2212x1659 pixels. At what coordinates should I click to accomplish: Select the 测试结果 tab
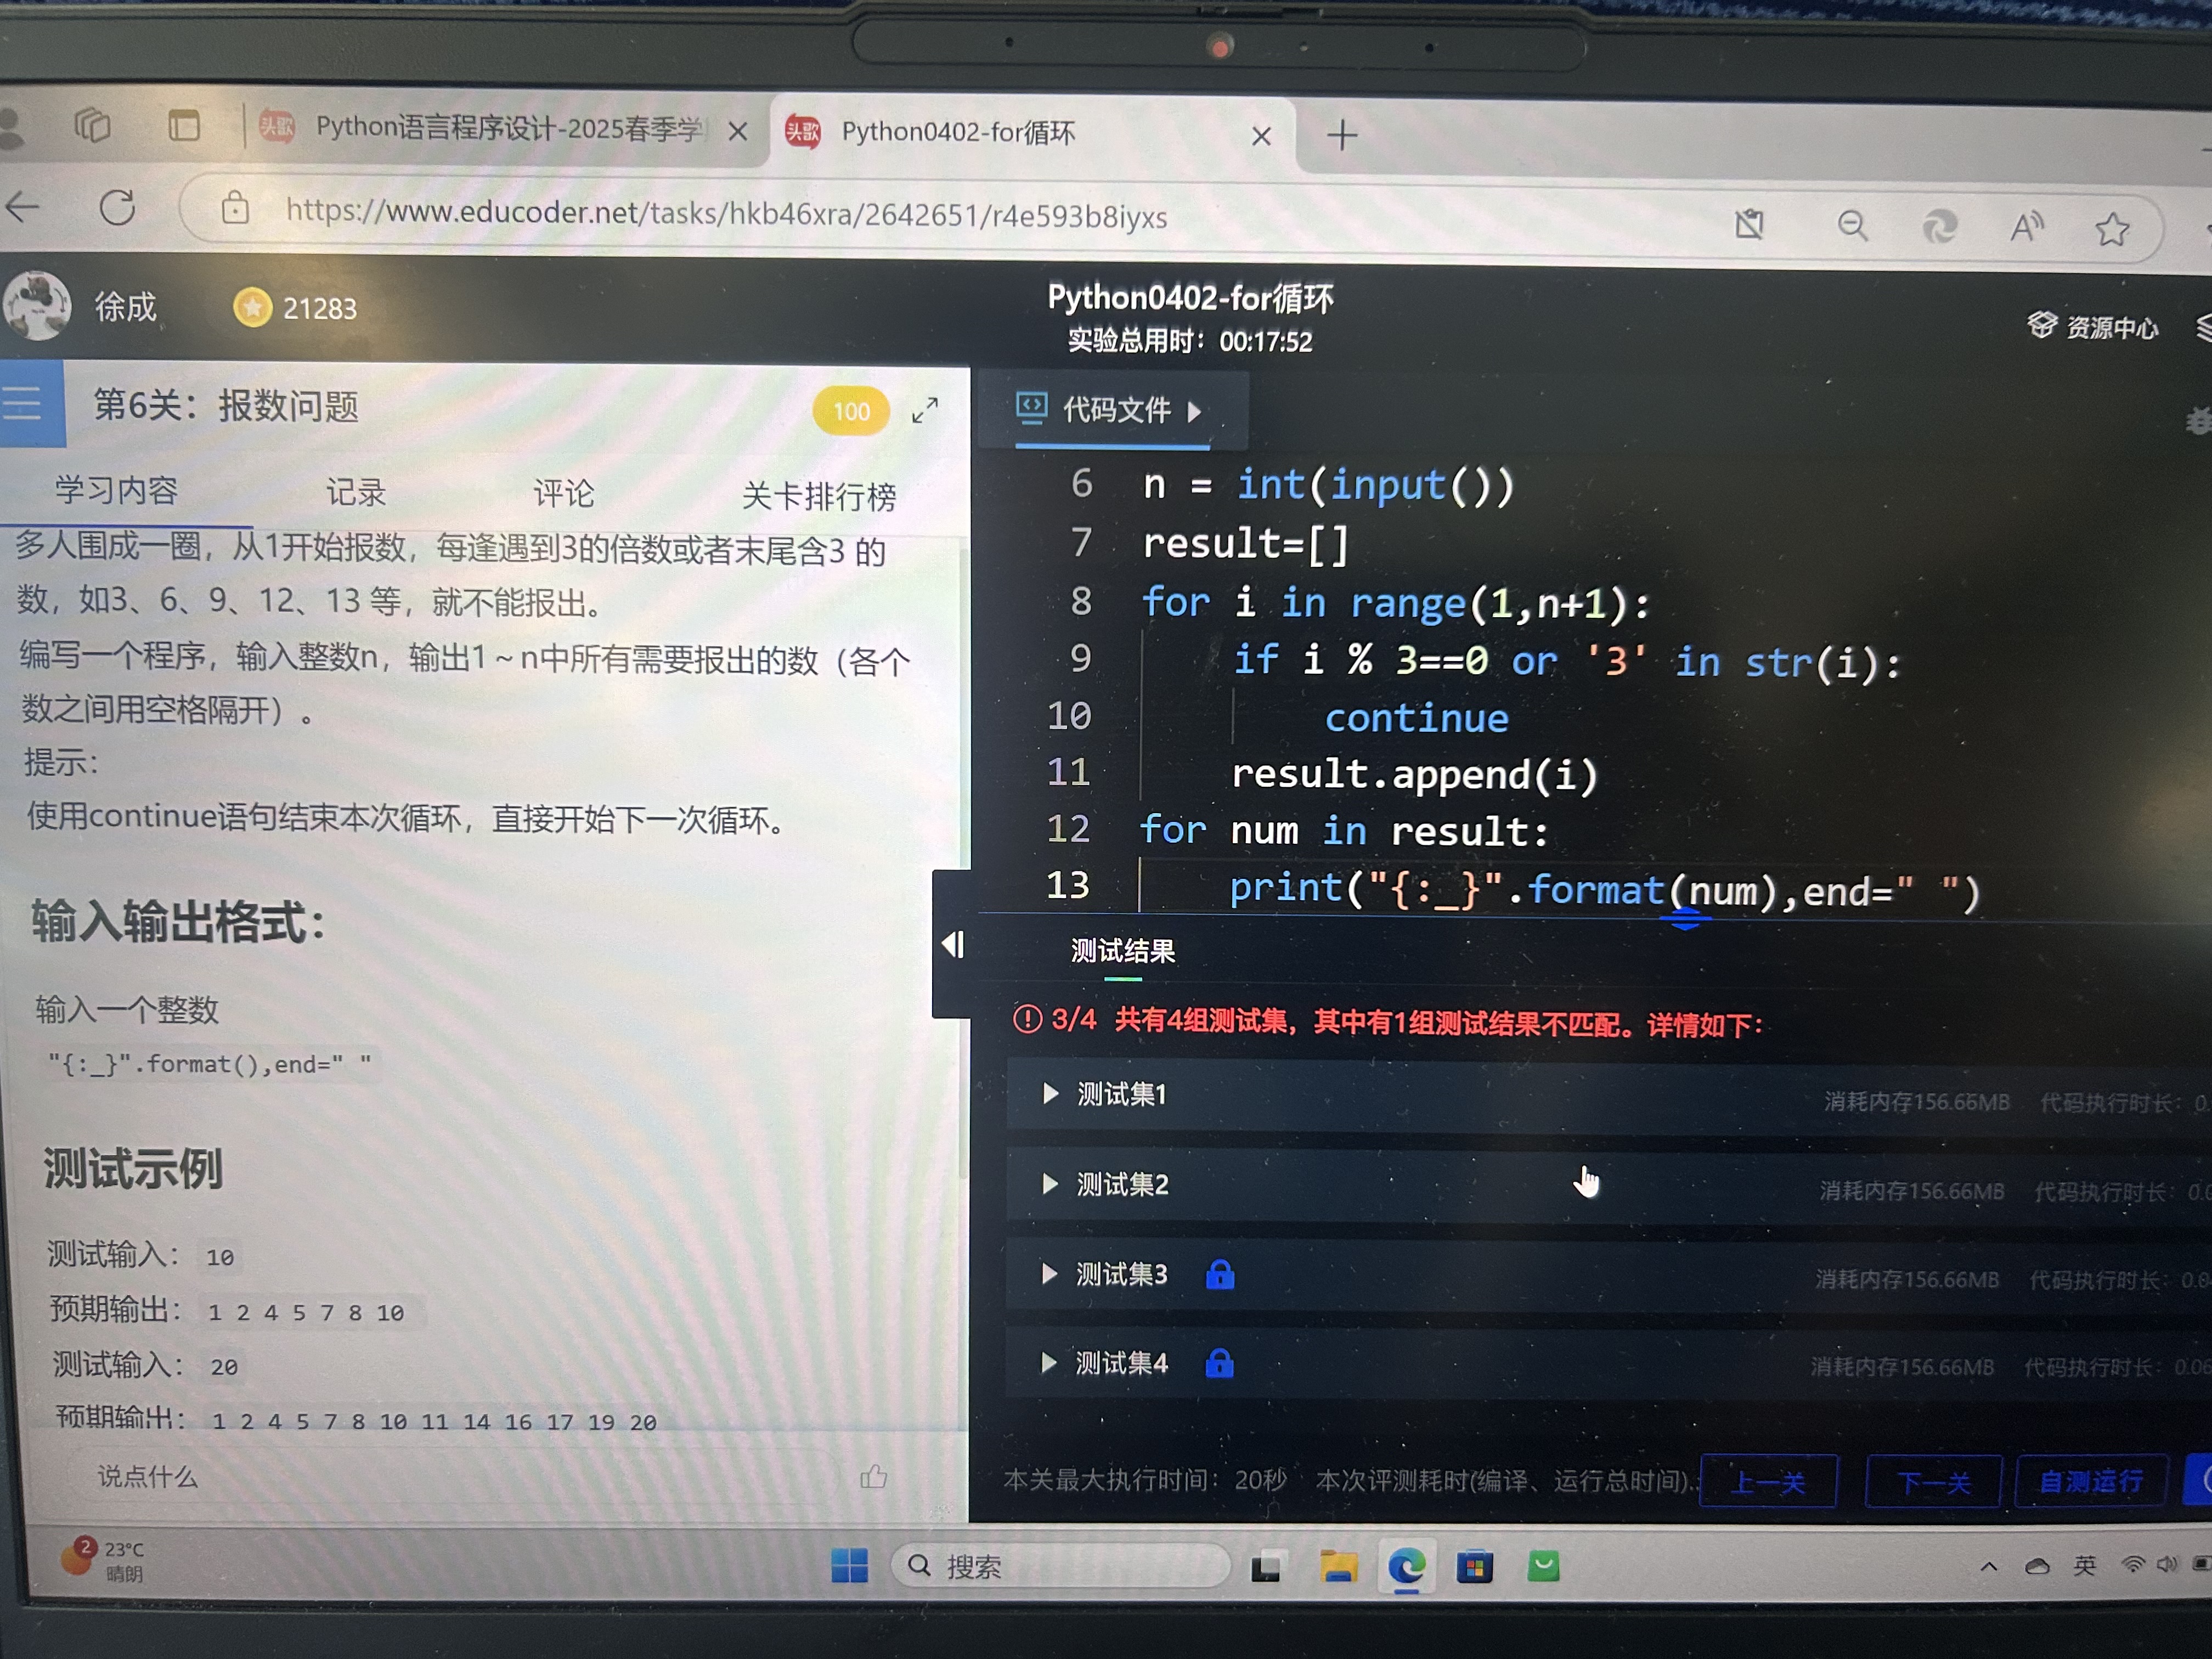tap(1122, 950)
